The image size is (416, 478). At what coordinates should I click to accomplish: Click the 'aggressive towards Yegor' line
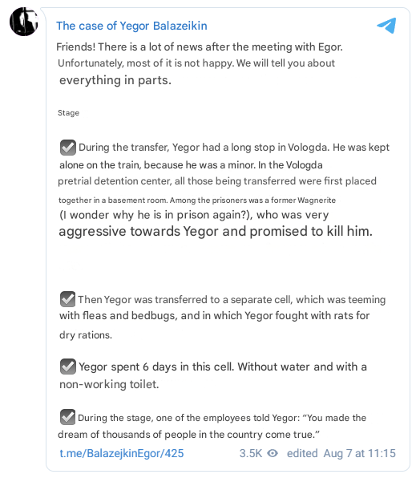216,231
